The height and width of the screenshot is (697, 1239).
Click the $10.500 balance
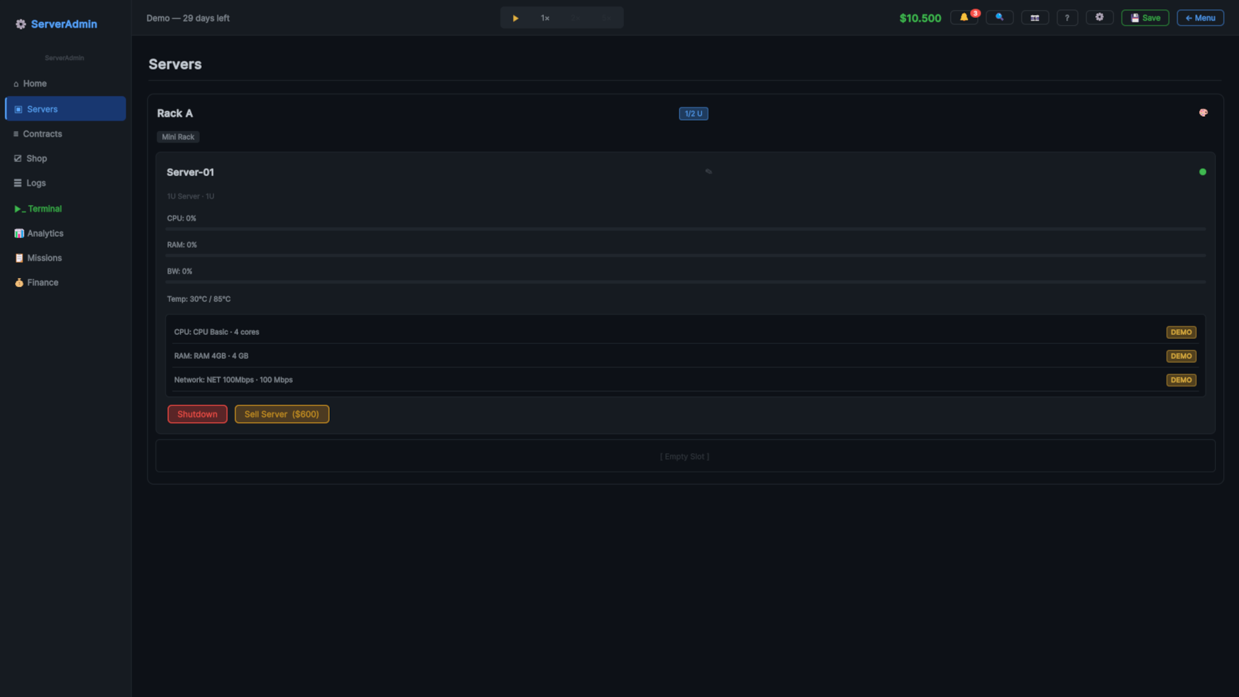(920, 18)
